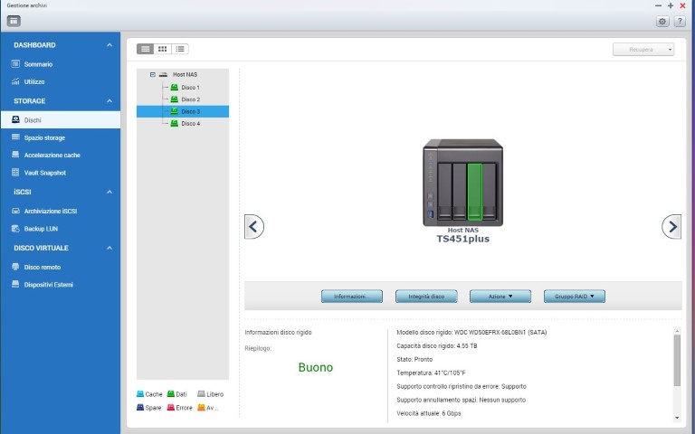Screen dimensions: 695x434
Task: Show previous NAS with left arrow
Action: point(254,227)
